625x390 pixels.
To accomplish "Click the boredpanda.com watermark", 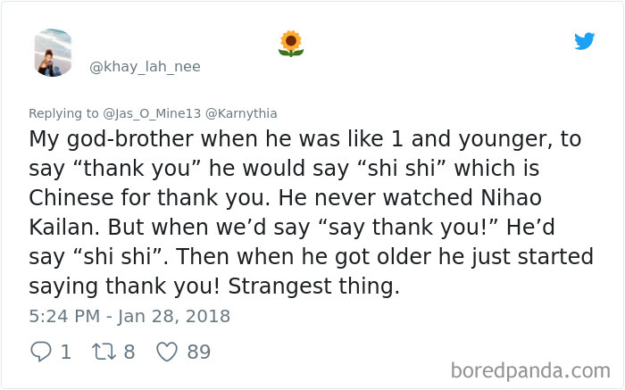I will click(530, 369).
